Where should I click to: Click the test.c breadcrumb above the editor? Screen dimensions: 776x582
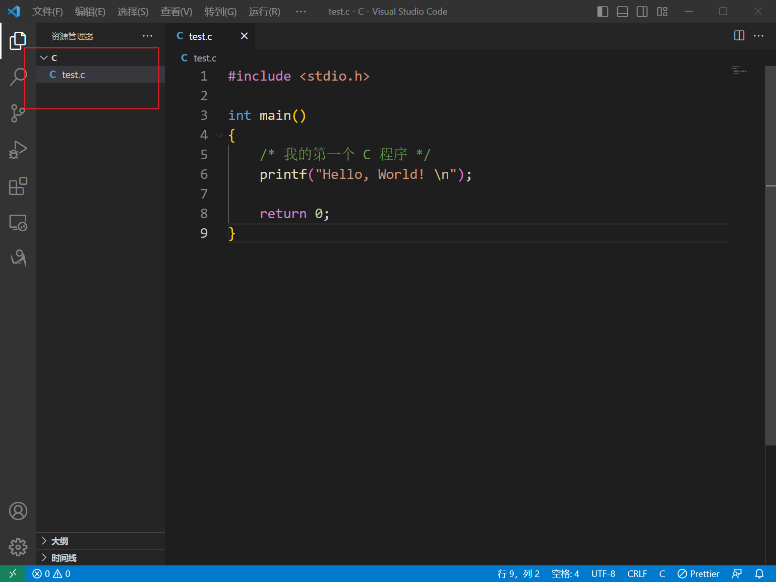[x=205, y=58]
